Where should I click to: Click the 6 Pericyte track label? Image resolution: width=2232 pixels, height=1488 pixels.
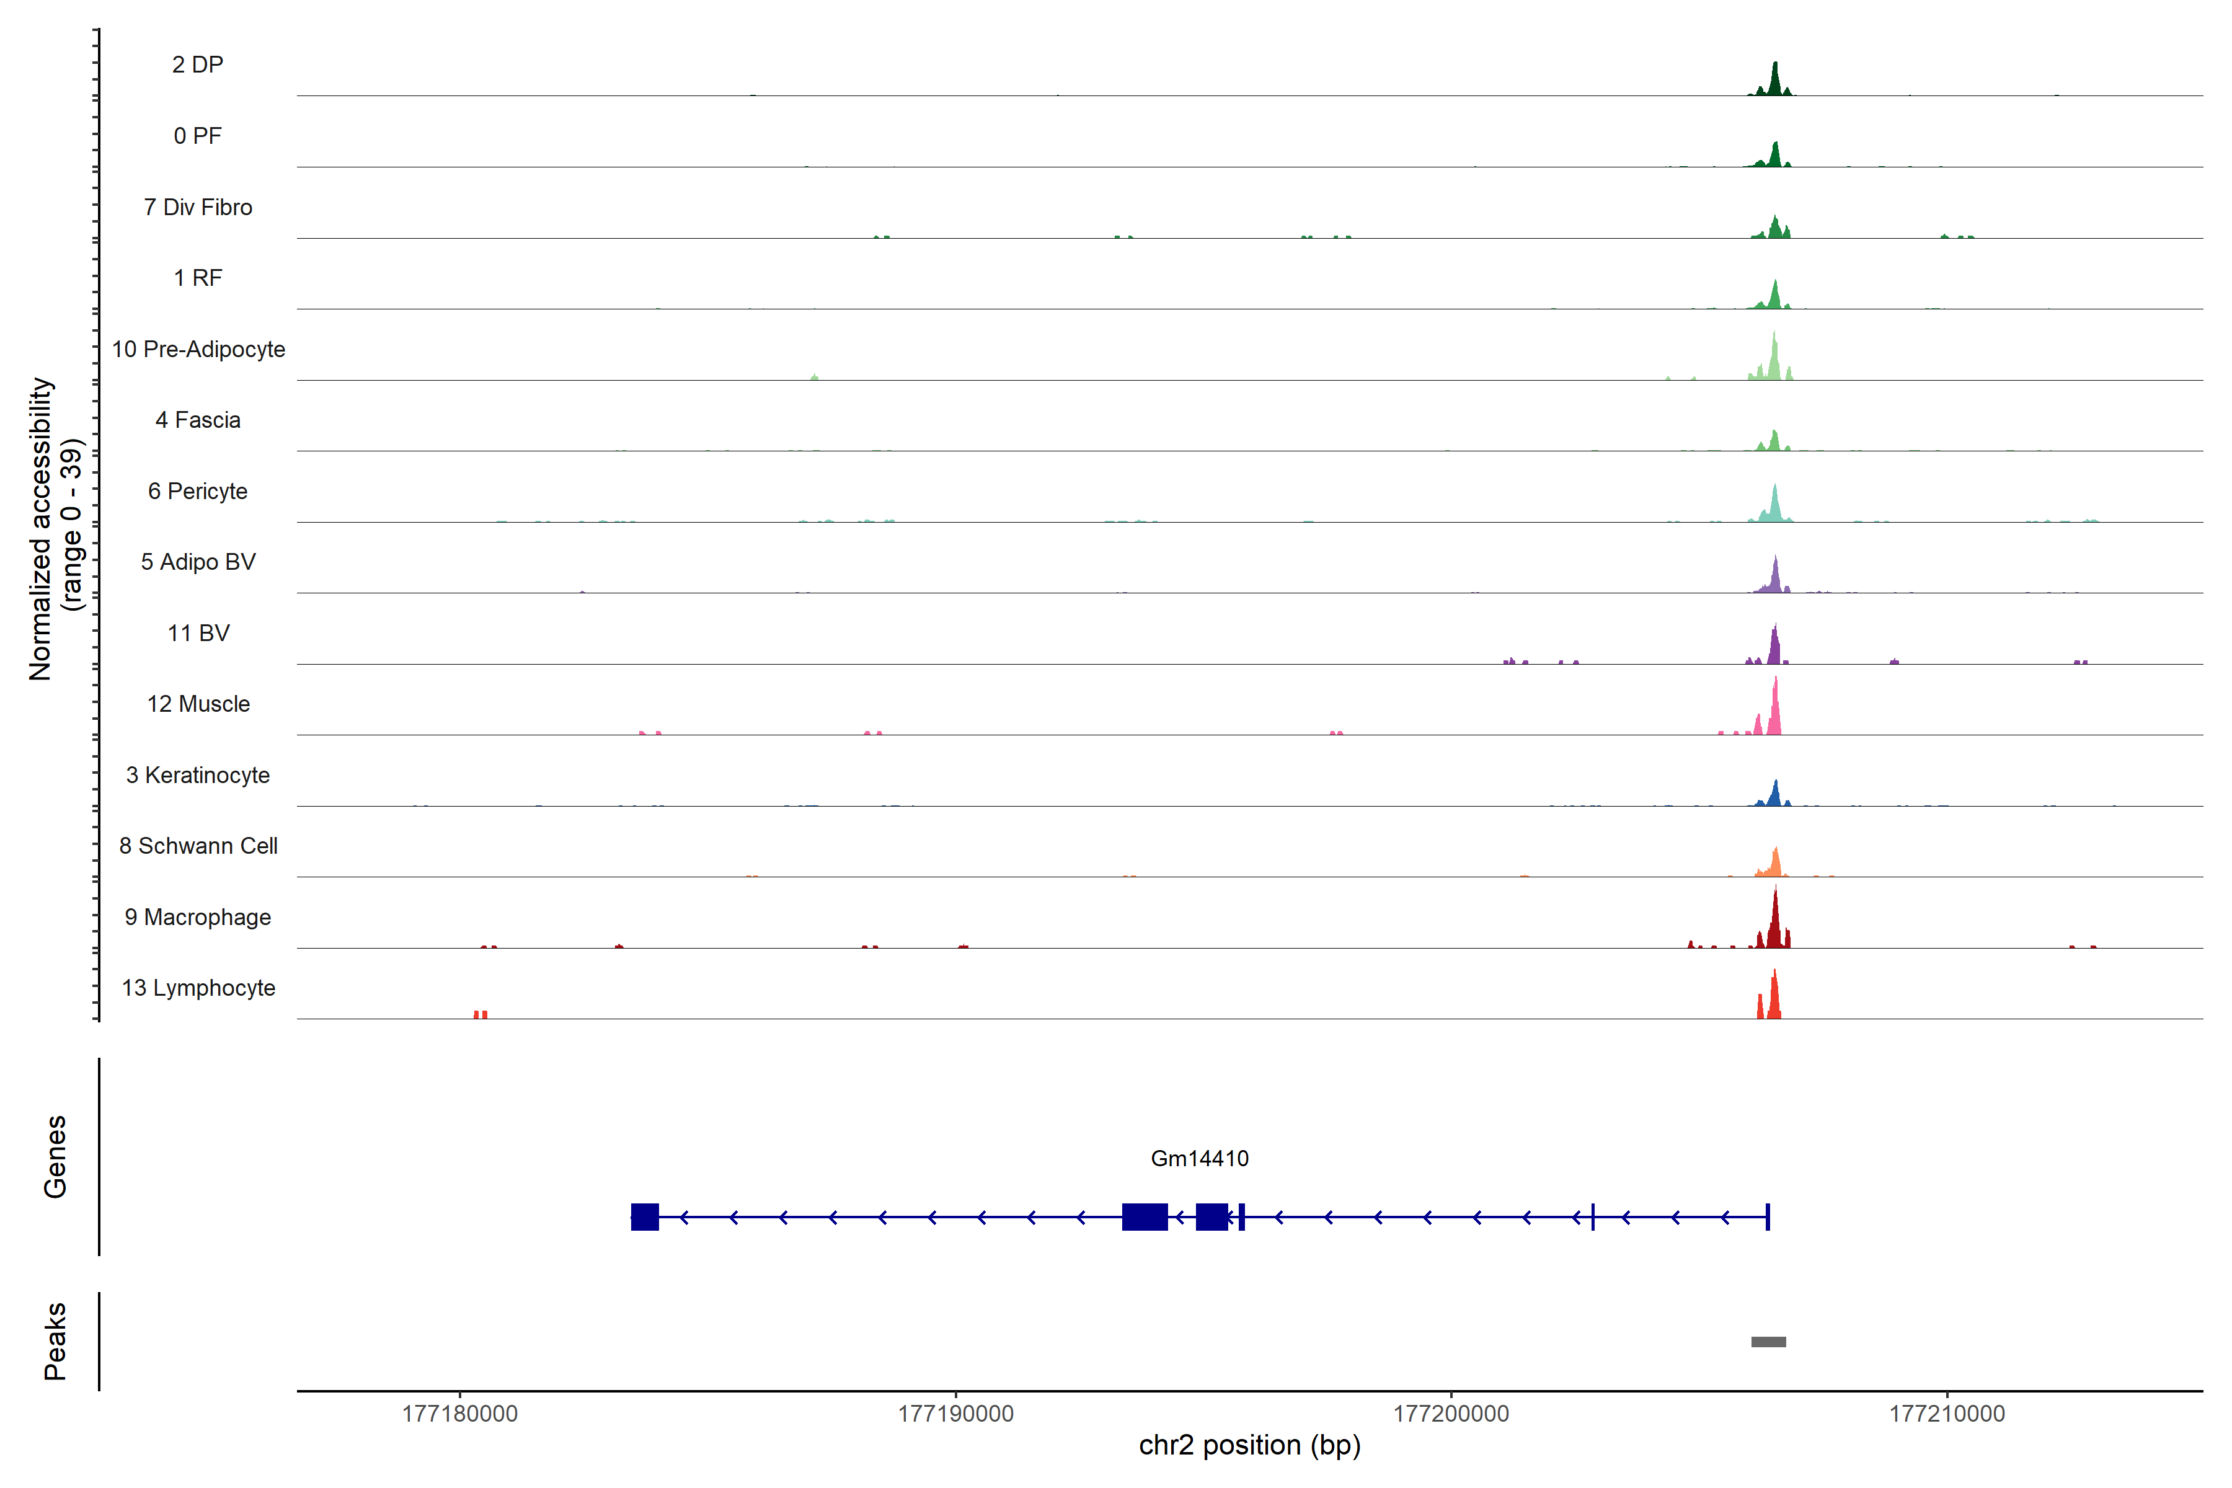(197, 492)
